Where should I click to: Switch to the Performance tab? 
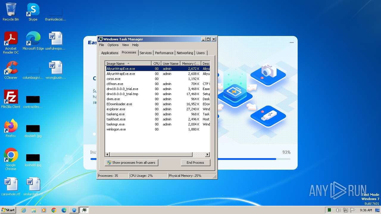pyautogui.click(x=164, y=53)
